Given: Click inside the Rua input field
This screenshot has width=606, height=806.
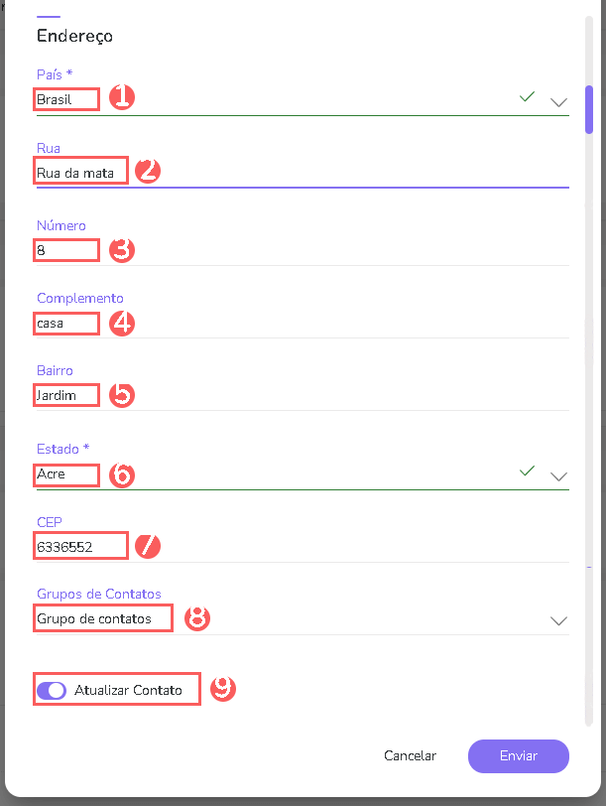Looking at the screenshot, I should (x=79, y=171).
